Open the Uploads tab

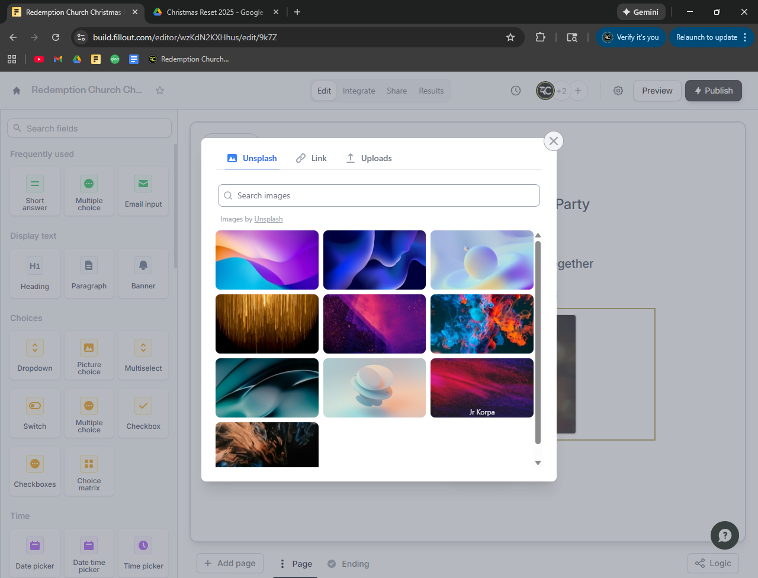coord(369,158)
